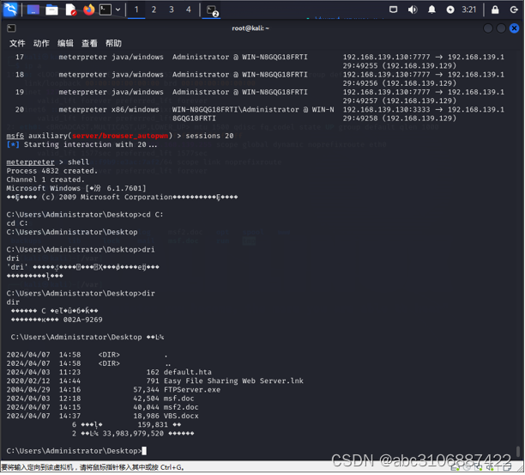The height and width of the screenshot is (475, 525).
Task: Click 'Starting interaction with 20' status line
Action: coord(86,144)
